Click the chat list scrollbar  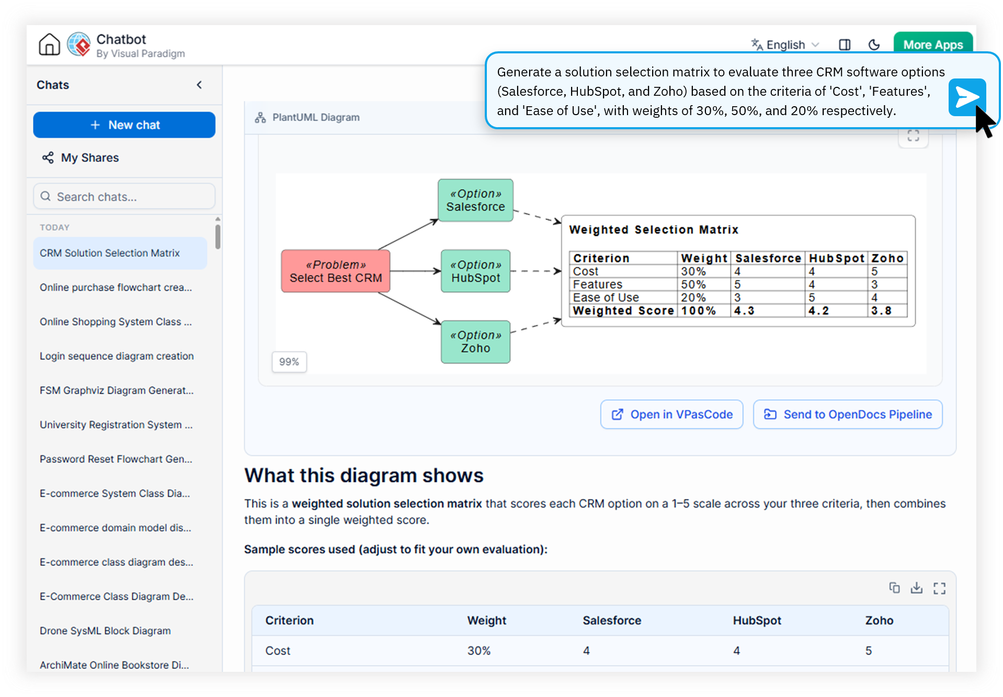tap(218, 237)
